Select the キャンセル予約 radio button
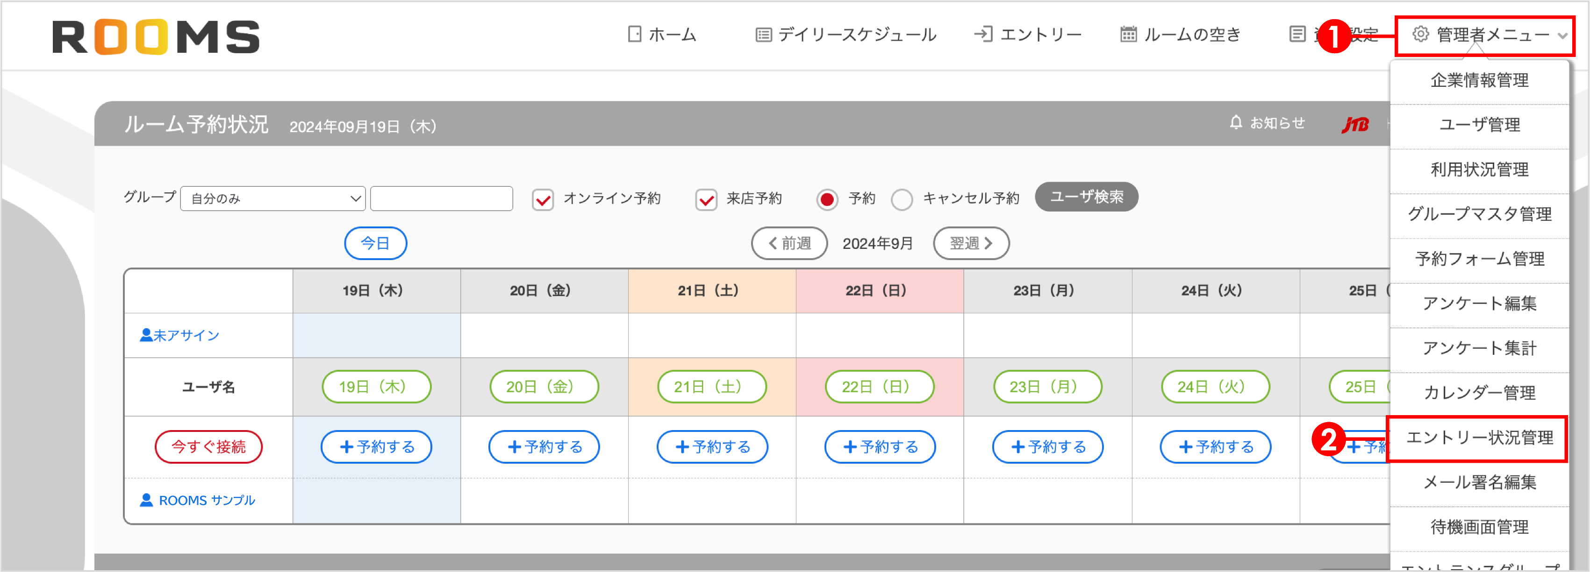 pos(902,199)
